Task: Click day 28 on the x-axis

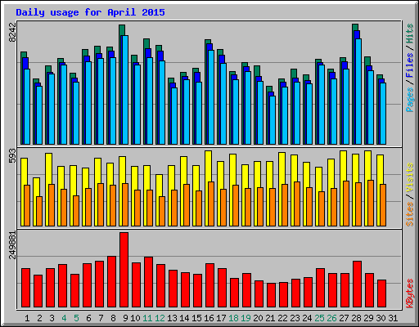Action: pyautogui.click(x=356, y=318)
